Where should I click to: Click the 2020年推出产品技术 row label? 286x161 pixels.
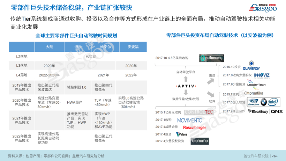[22, 102]
